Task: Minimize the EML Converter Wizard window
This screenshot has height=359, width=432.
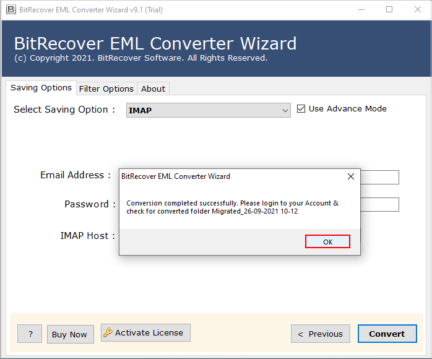Action: 361,10
